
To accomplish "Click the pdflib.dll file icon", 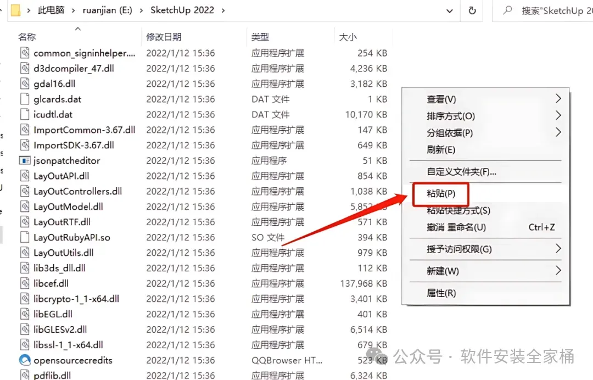I will [25, 375].
